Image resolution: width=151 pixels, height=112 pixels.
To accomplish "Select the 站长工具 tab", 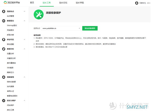I will point(47,3).
